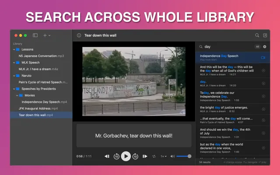Select the Speeches by Presidents folder icon

17,89
